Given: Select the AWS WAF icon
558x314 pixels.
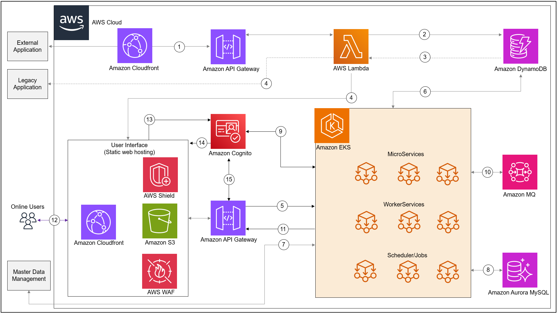Looking at the screenshot, I should click(159, 272).
